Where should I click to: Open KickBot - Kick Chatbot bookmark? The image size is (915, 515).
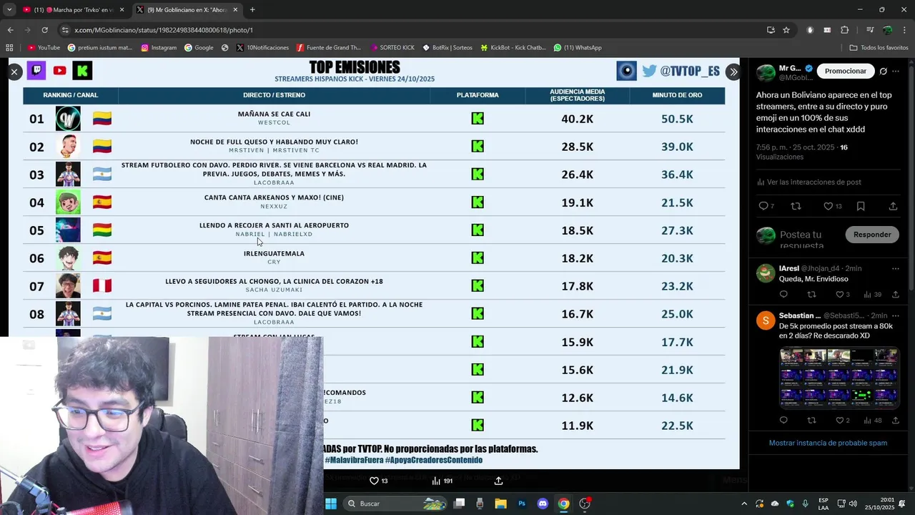[x=513, y=48]
